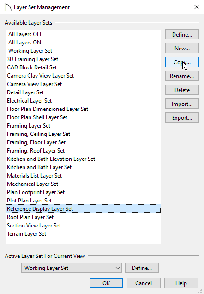Click the Chief Architect title bar icon
204x294 pixels.
point(8,7)
